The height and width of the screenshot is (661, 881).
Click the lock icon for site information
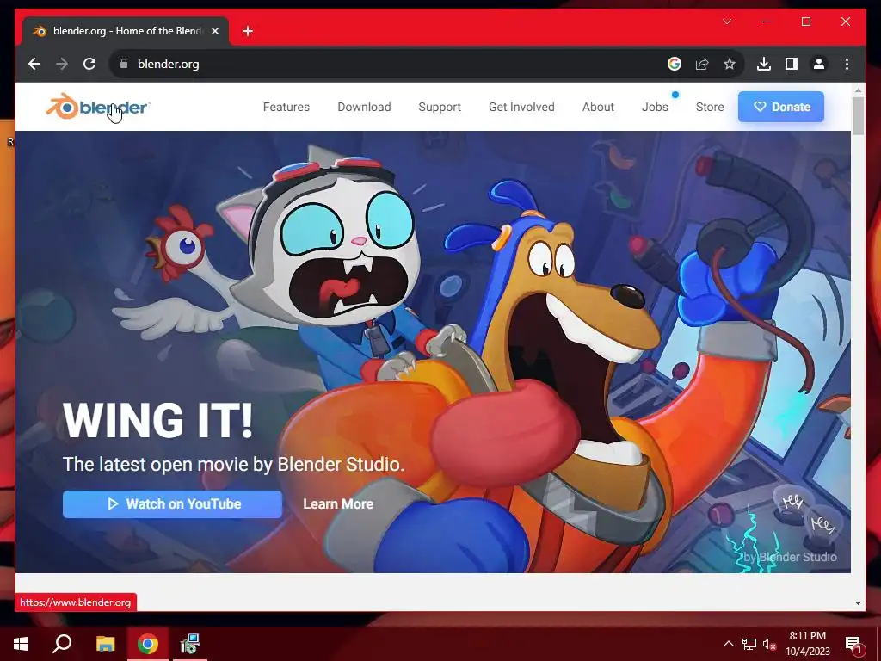point(124,64)
